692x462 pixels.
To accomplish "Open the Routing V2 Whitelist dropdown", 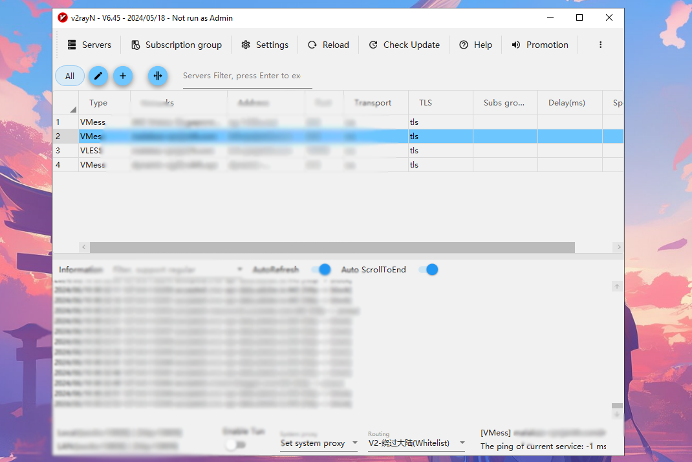I will click(x=416, y=443).
